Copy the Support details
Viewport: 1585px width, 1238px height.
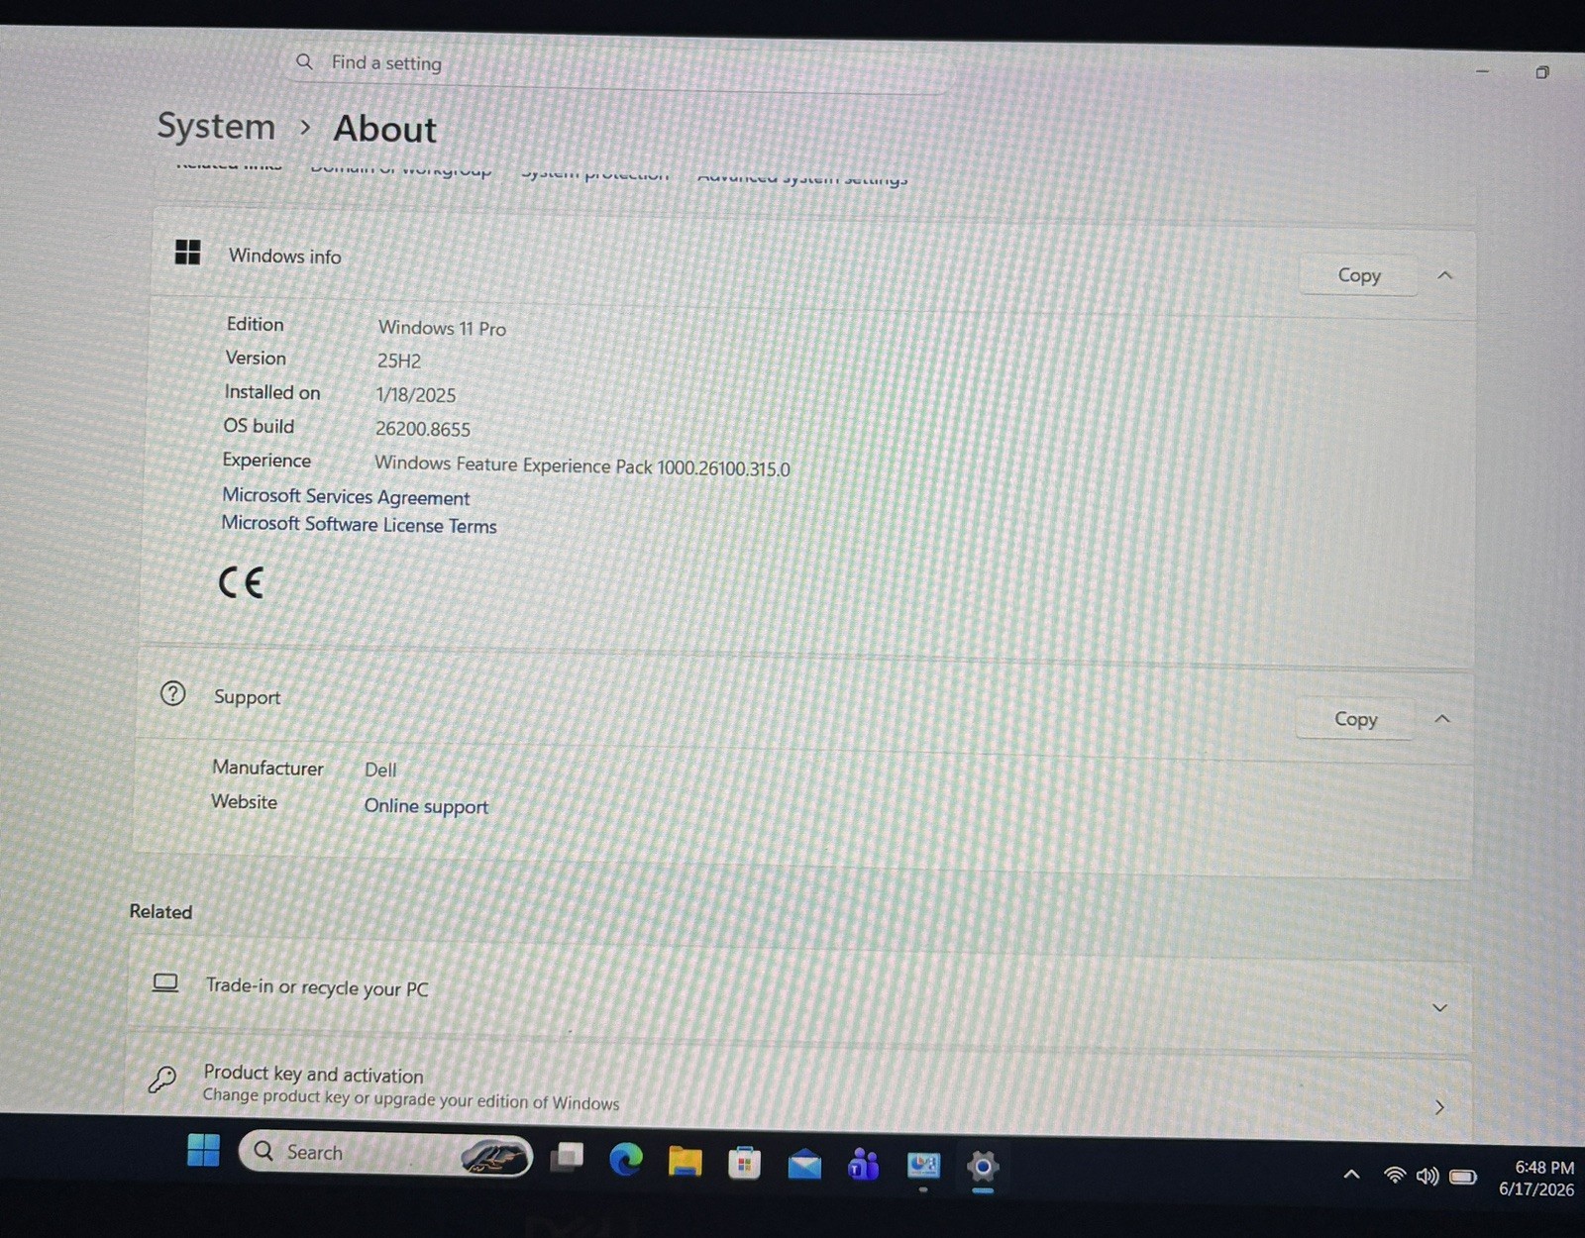click(x=1356, y=719)
